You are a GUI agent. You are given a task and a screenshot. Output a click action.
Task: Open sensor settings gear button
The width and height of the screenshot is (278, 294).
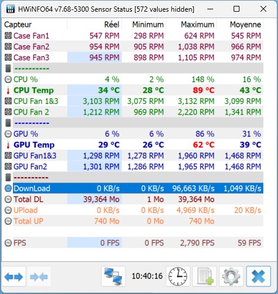231,276
